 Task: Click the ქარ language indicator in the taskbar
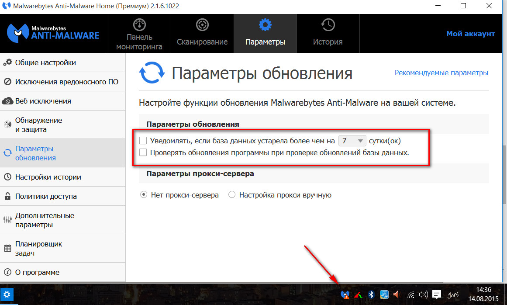[x=453, y=295]
